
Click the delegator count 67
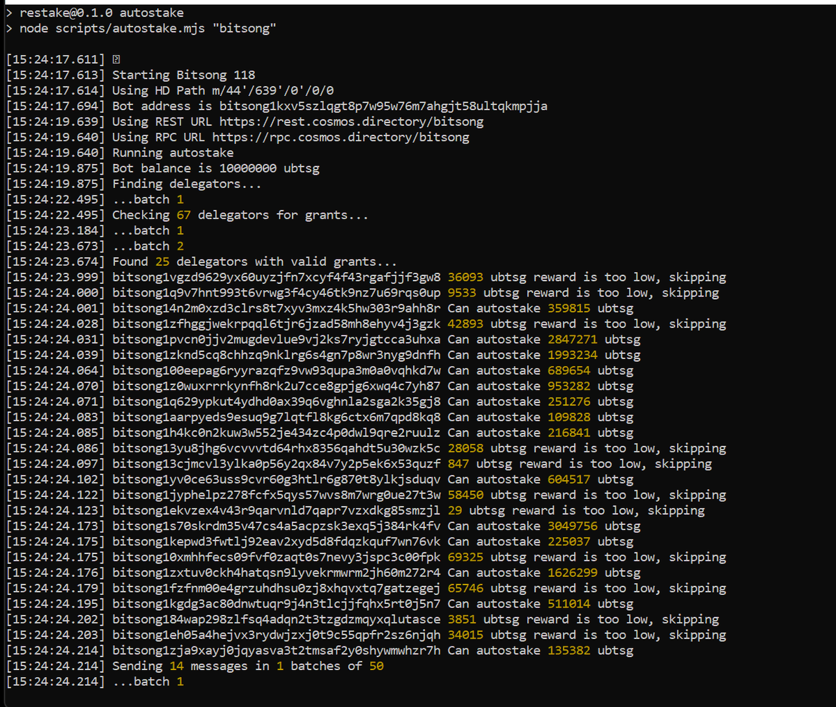pos(183,215)
